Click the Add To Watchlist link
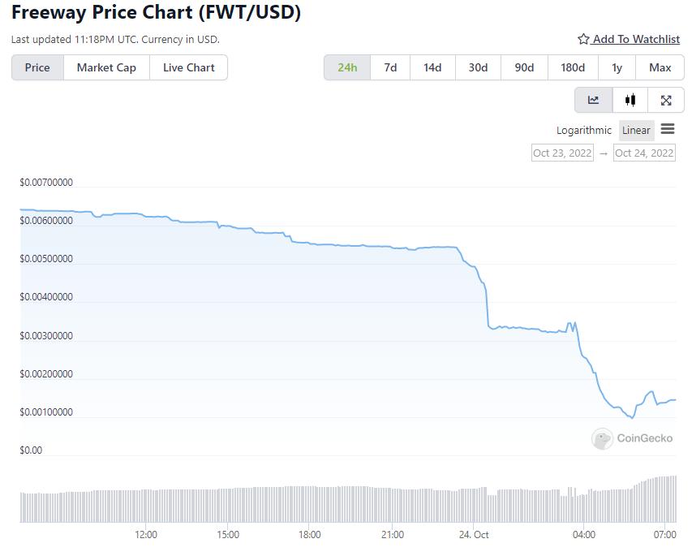Image resolution: width=692 pixels, height=556 pixels. coord(636,39)
